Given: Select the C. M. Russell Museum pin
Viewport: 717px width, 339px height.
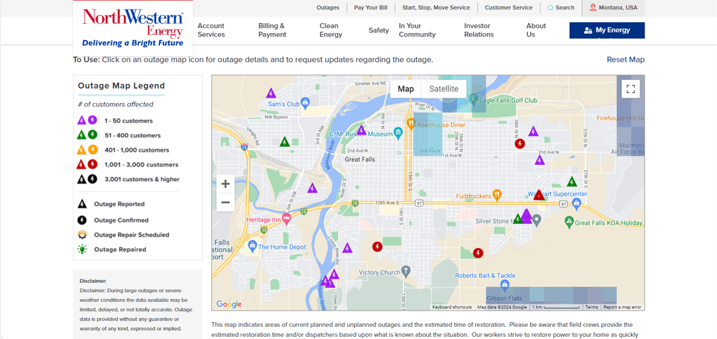Looking at the screenshot, I should 398,133.
